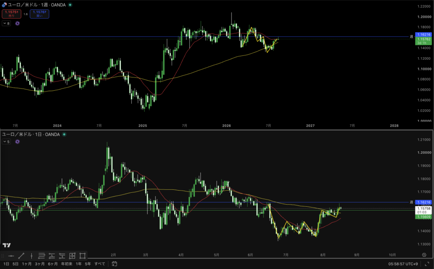Select the Fib retracement lines tool

click(42, 256)
